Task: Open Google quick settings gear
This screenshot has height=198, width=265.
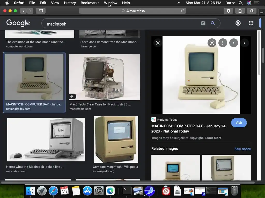Action: pos(238,23)
